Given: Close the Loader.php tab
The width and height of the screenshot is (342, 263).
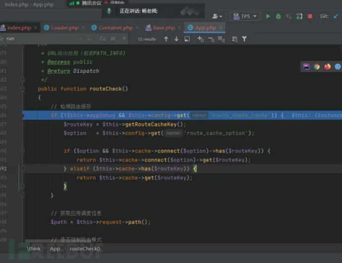Looking at the screenshot, I should coord(83,28).
